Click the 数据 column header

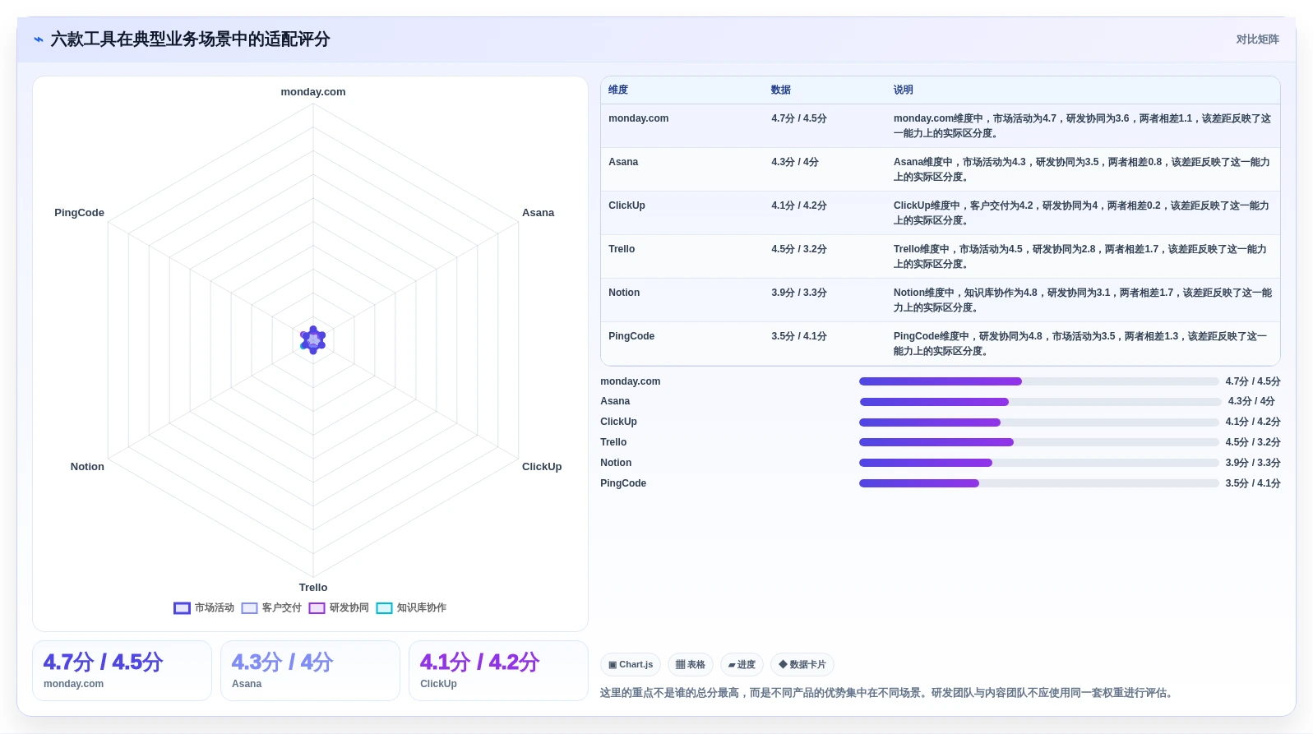(780, 90)
